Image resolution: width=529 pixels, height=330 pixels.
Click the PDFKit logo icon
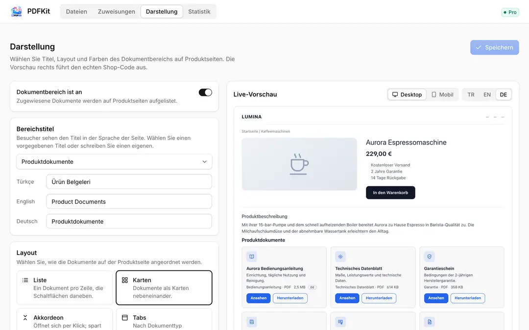[16, 11]
